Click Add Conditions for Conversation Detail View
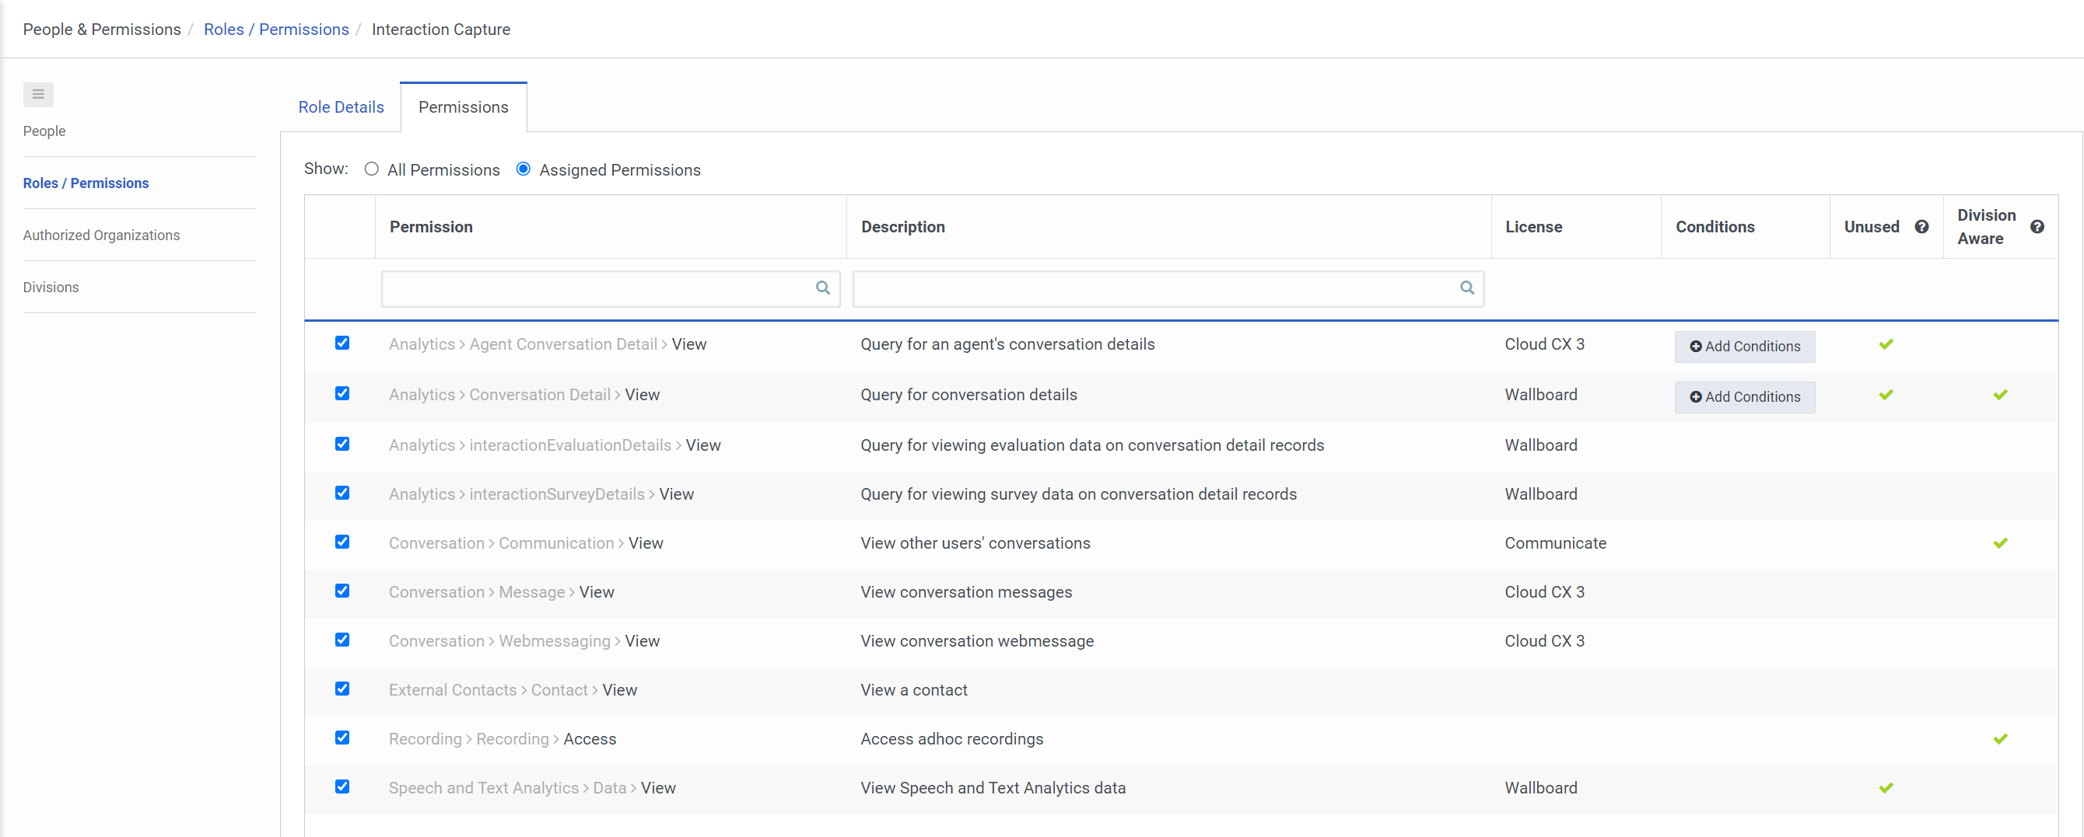Viewport: 2084px width, 837px height. pyautogui.click(x=1744, y=396)
